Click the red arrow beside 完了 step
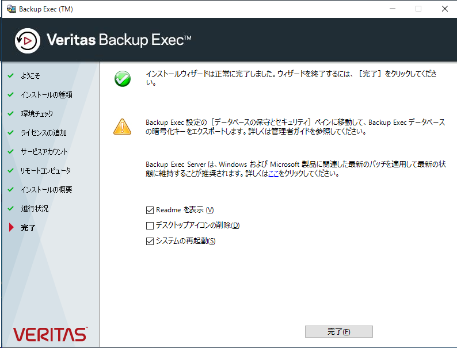Image resolution: width=457 pixels, height=348 pixels. (12, 227)
